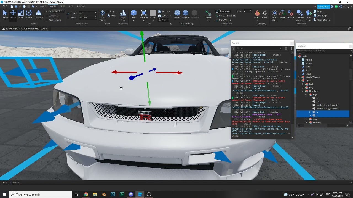Activate the Select tool
Image resolution: width=353 pixels, height=198 pixels.
point(5,14)
